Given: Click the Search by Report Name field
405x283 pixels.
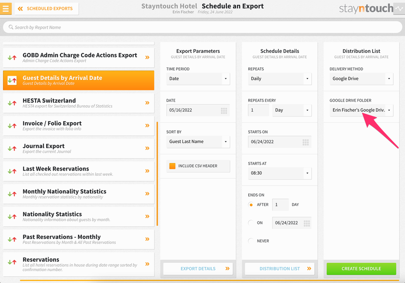Looking at the screenshot, I should (x=202, y=27).
